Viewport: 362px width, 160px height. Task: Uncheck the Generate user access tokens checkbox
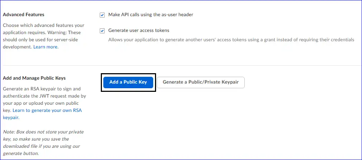[x=102, y=31]
